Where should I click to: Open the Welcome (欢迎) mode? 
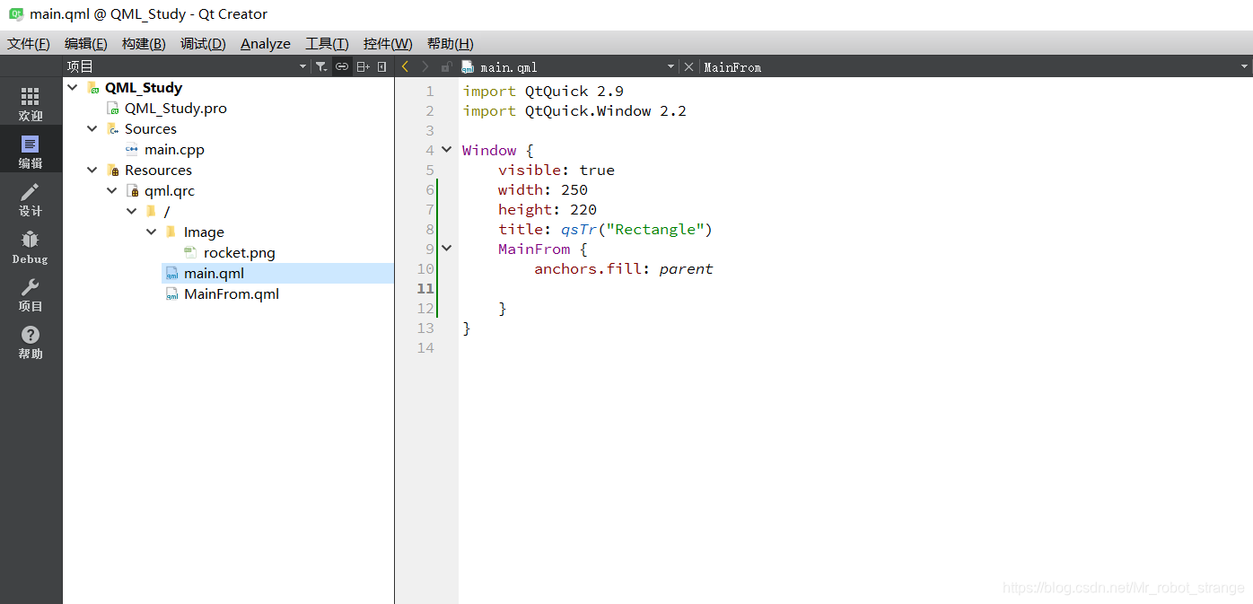(31, 104)
